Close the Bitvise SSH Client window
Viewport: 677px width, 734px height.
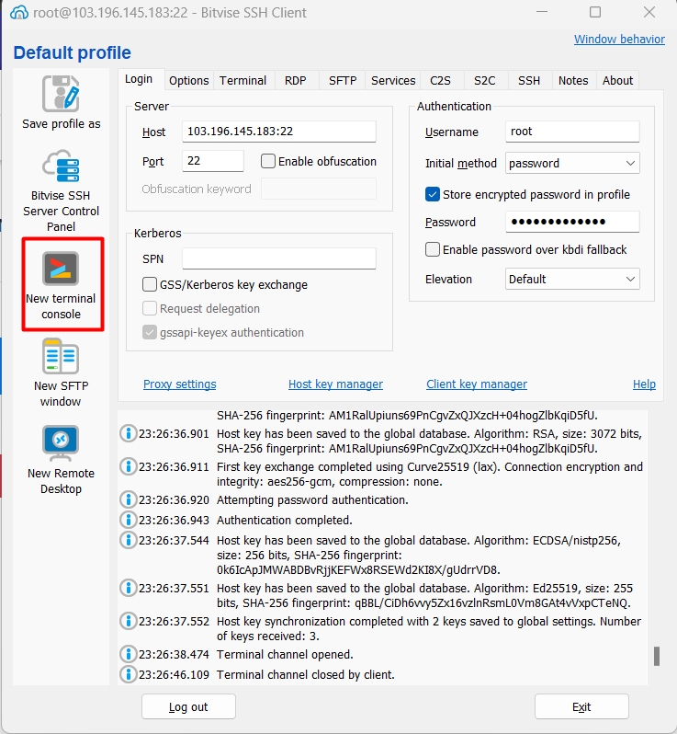[649, 12]
